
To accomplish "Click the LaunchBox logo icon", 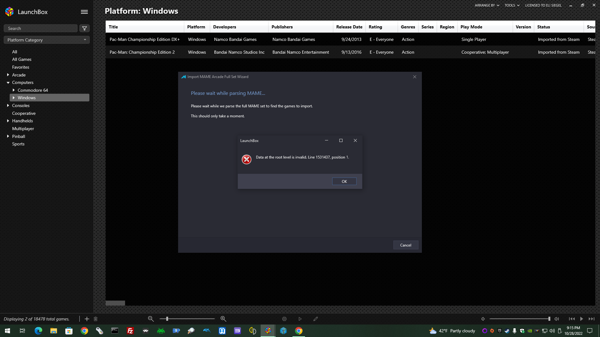I will 9,12.
